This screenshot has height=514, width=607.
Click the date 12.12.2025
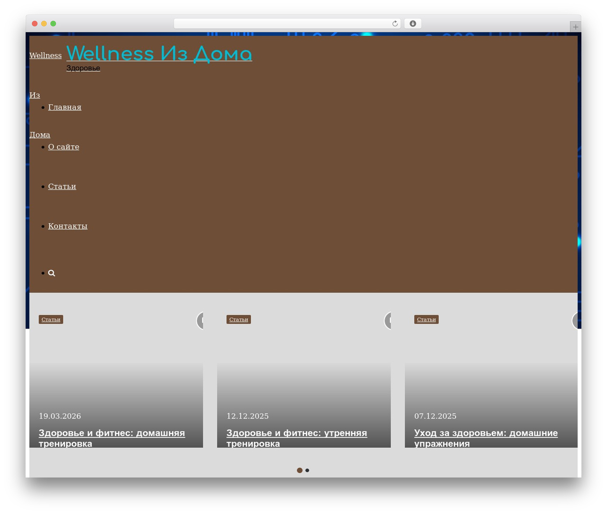pos(248,416)
